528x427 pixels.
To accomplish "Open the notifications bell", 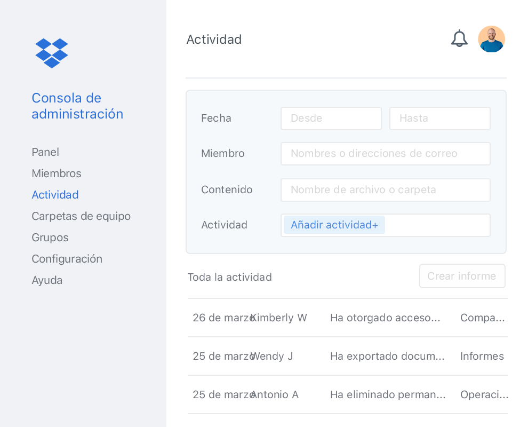I will pyautogui.click(x=459, y=39).
